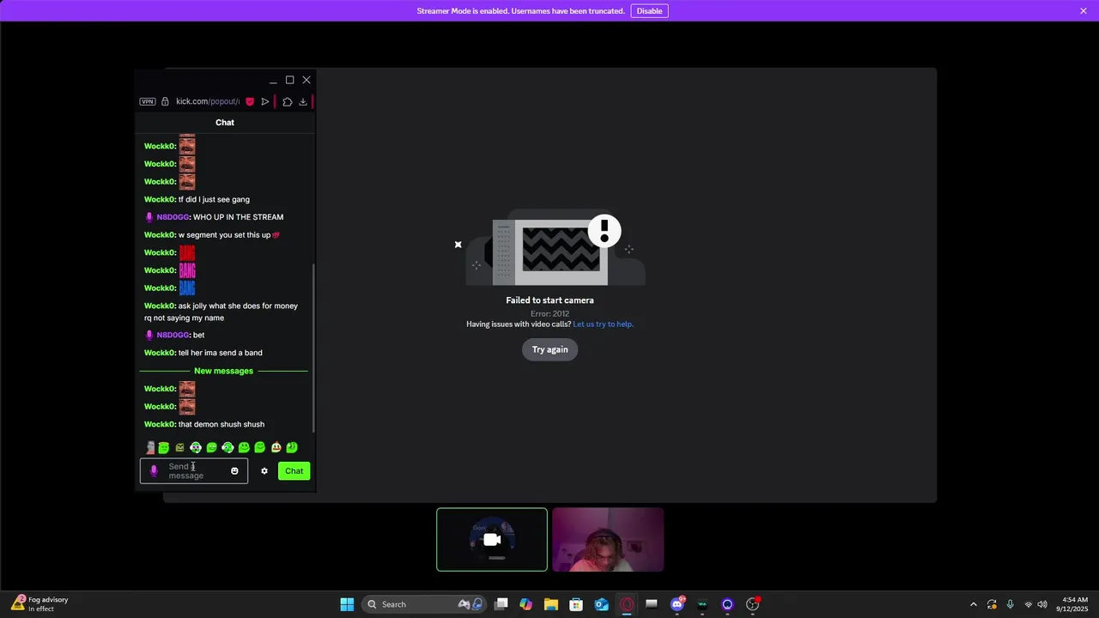This screenshot has width=1099, height=618.
Task: Select the second green quick emote
Action: (x=163, y=447)
